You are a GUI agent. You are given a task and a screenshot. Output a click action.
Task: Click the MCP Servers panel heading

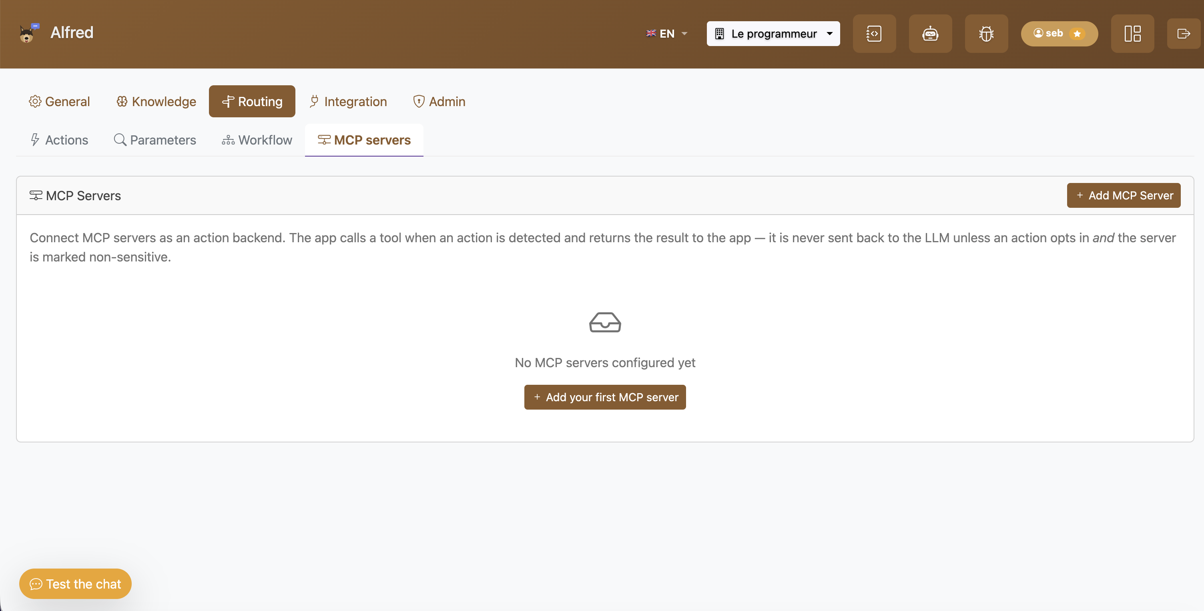75,196
